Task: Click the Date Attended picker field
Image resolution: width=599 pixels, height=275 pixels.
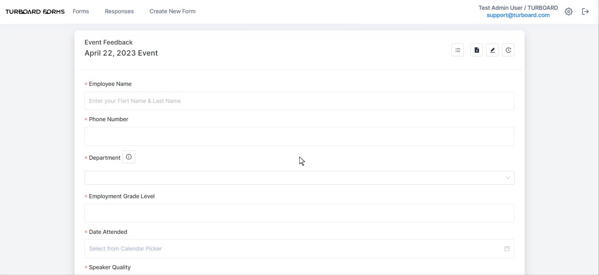Action: tap(299, 249)
